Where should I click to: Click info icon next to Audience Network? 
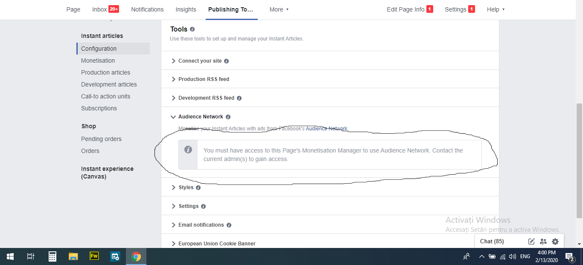pos(228,117)
